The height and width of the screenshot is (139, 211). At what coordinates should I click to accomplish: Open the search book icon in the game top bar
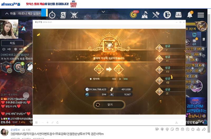[x=63, y=15]
